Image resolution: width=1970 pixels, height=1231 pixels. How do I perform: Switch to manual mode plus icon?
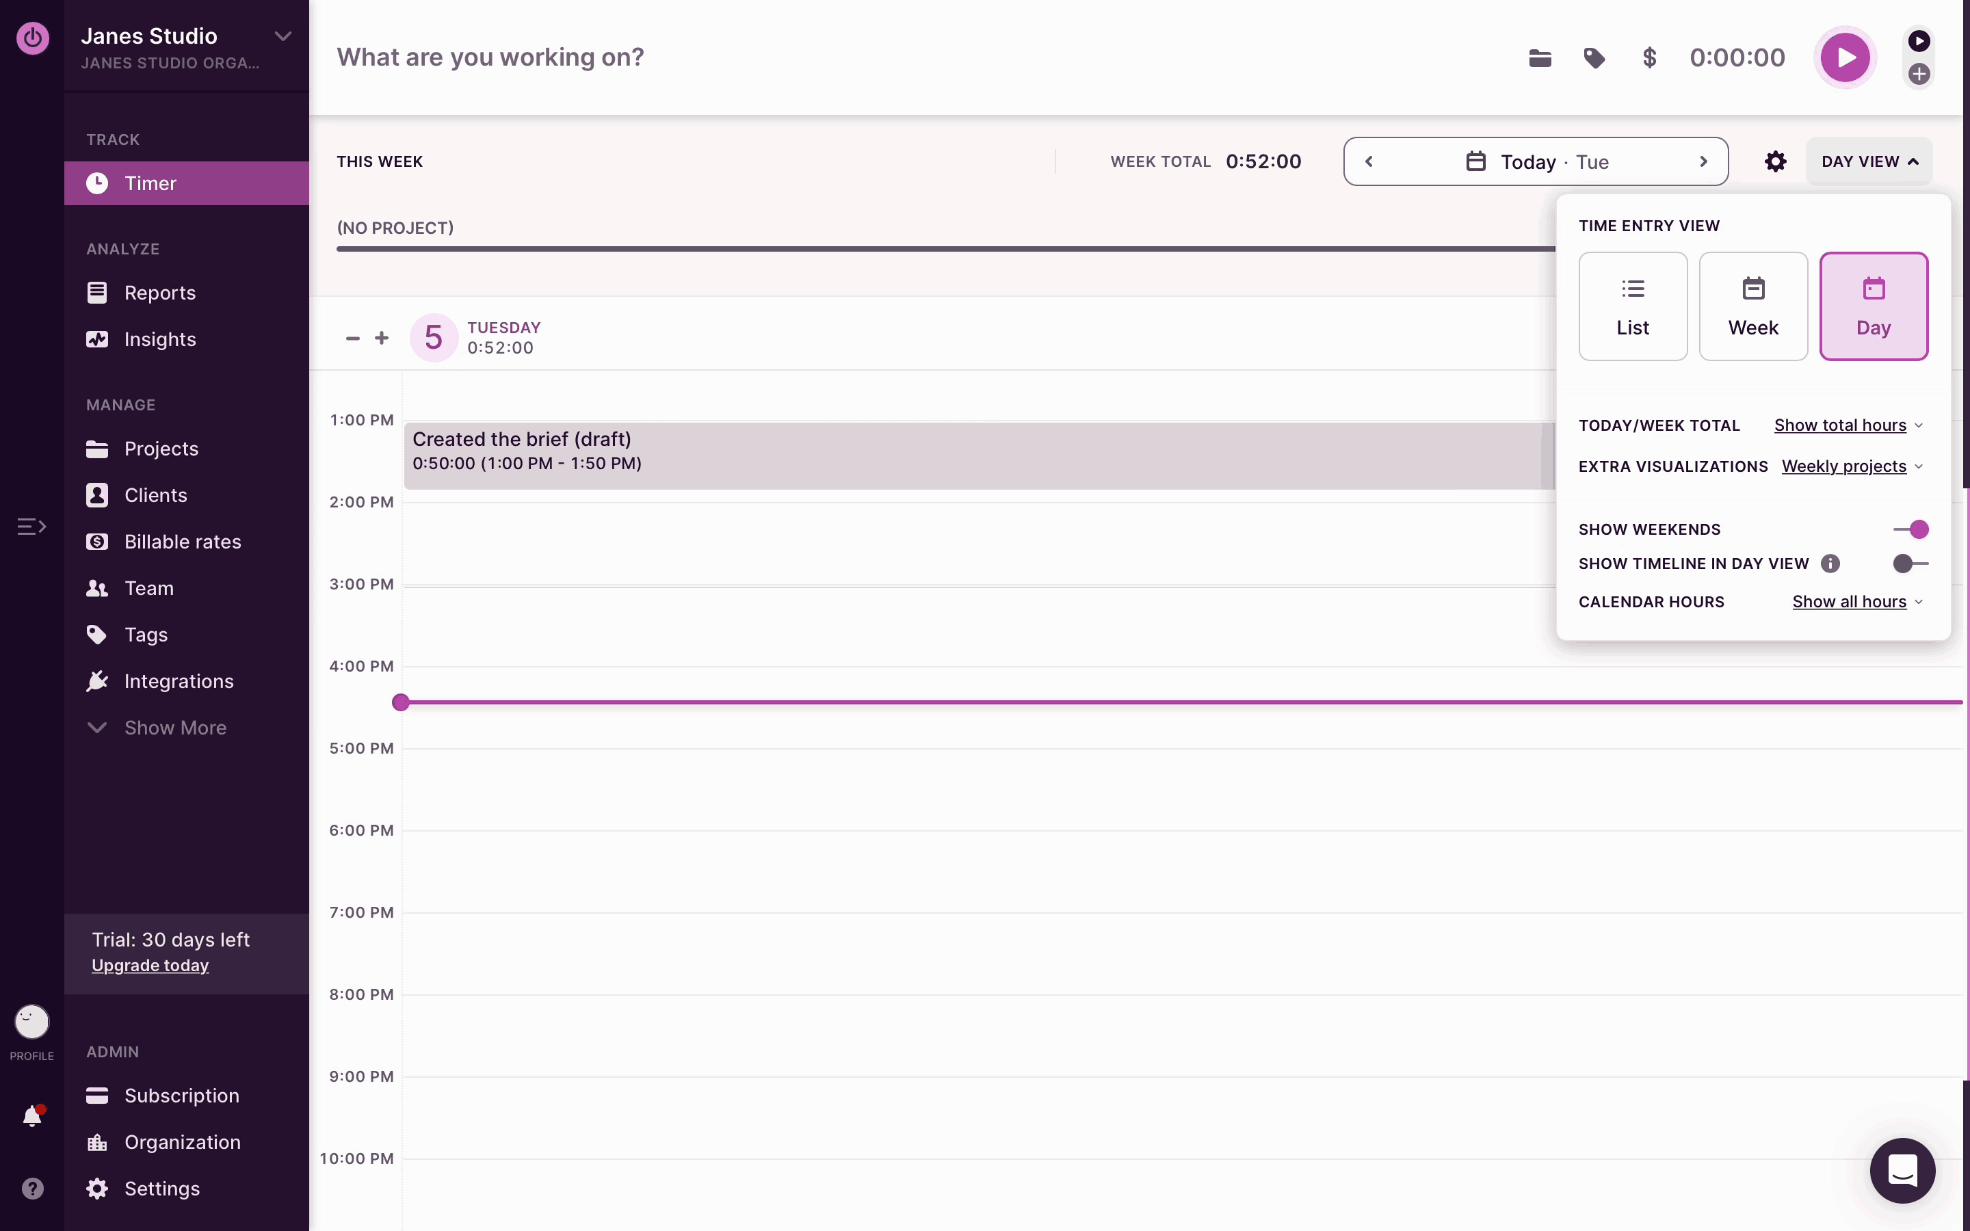[x=1919, y=74]
